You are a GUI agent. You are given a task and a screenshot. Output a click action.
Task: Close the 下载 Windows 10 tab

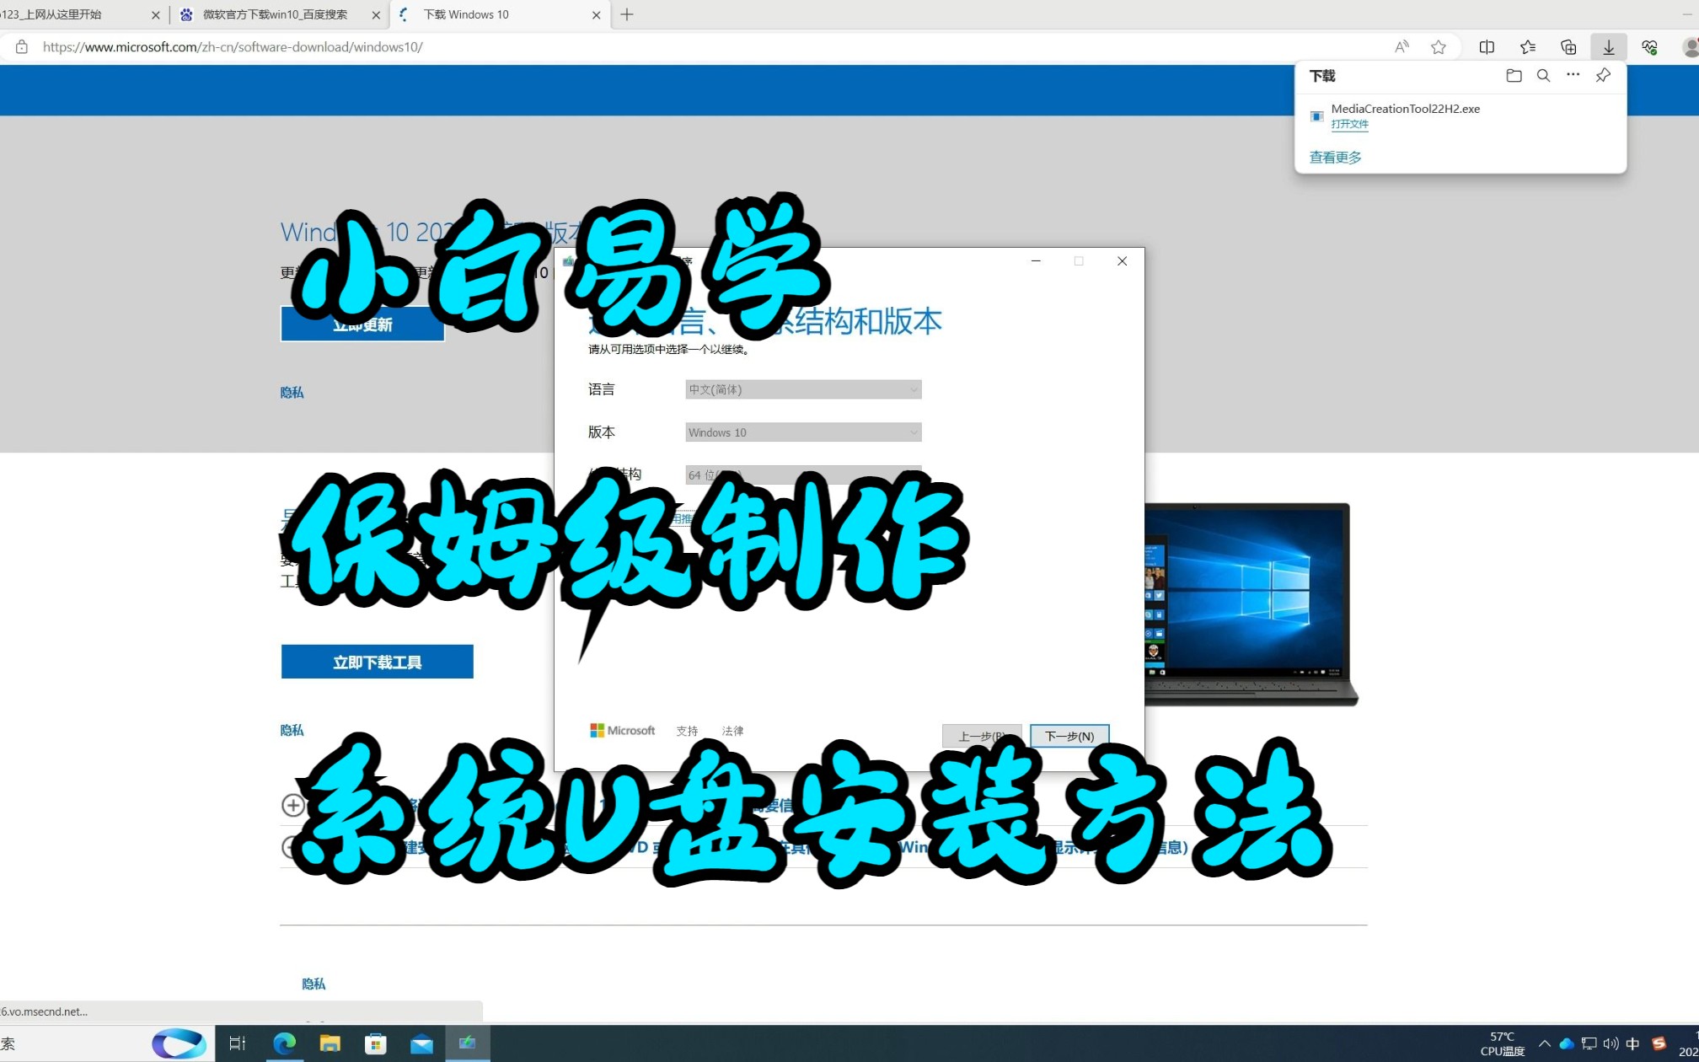click(x=597, y=15)
